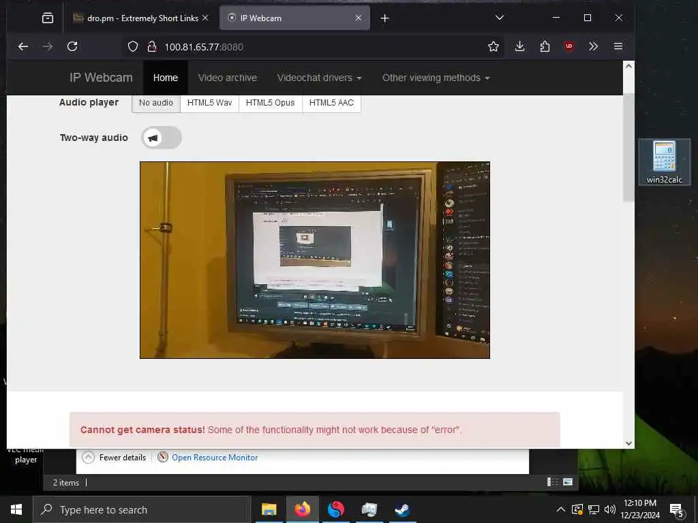Select HTML5 Wav audio player
Image resolution: width=698 pixels, height=523 pixels.
[210, 103]
